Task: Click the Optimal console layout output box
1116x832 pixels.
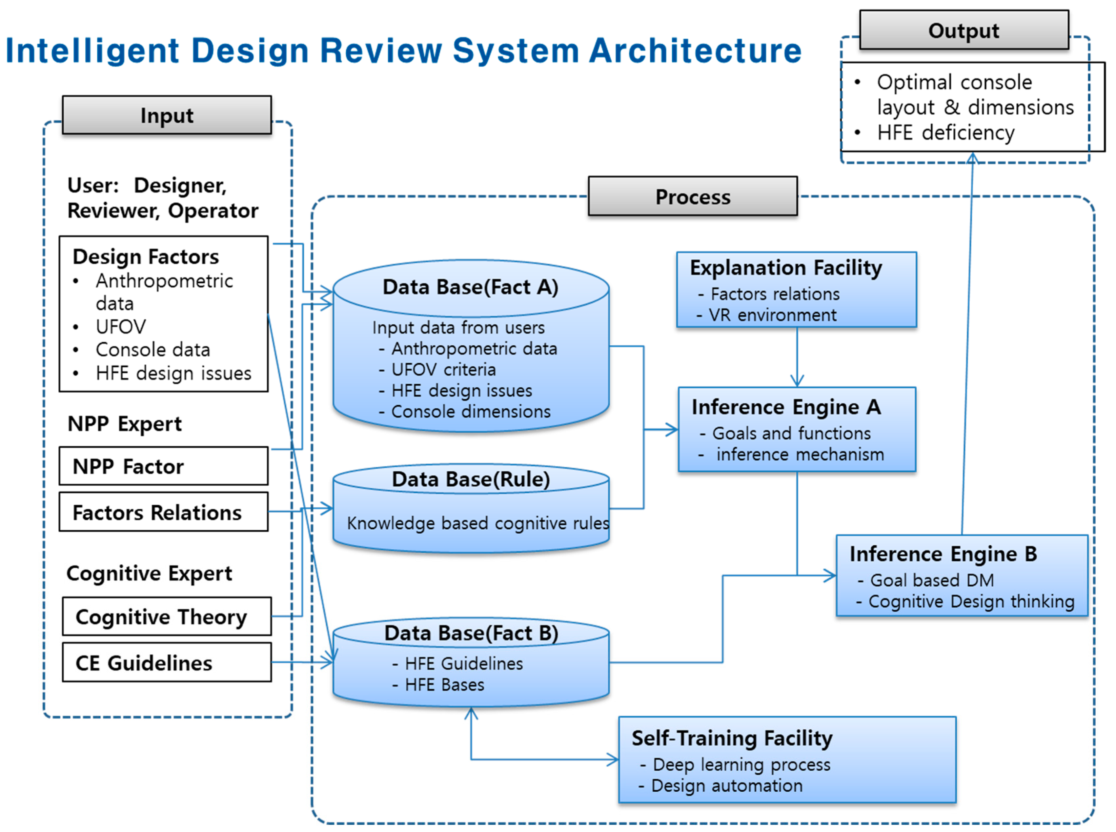Action: (x=972, y=107)
